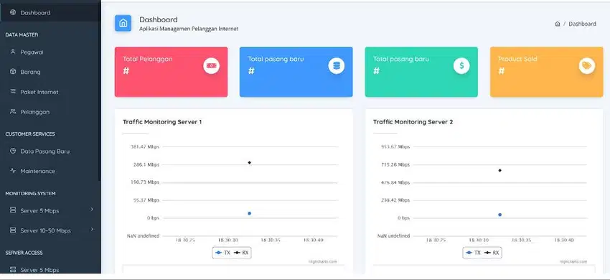This screenshot has height=280, width=610.
Task: Open the Pelanggan menu item
Action: pos(50,112)
